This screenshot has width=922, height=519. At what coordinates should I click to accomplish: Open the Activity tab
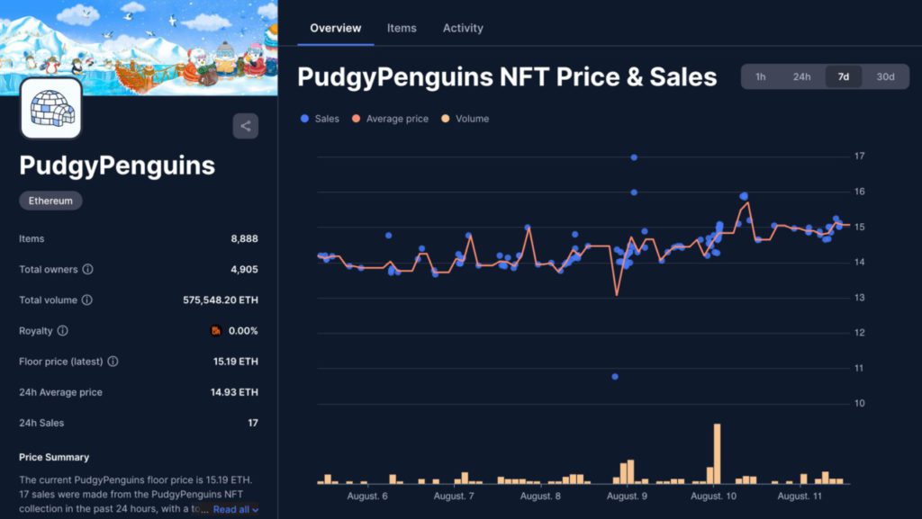click(x=463, y=28)
